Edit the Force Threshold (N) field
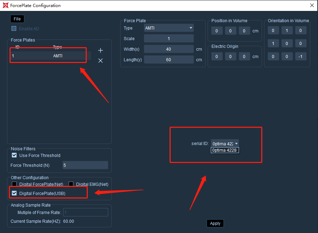Image resolution: width=318 pixels, height=233 pixels. pos(85,165)
